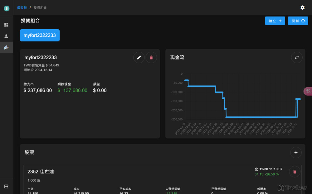
Task: Click the green S logo avatar
Action: pos(7,8)
